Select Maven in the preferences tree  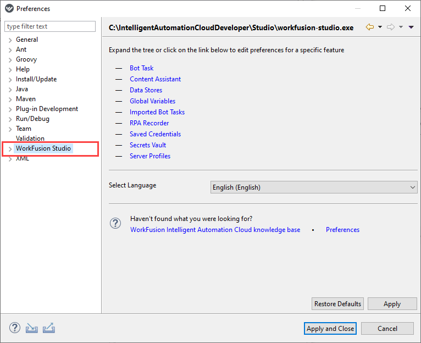[26, 99]
